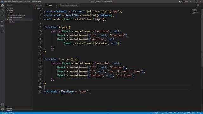
Task: Open editor more actions ellipsis
Action: (200, 5)
